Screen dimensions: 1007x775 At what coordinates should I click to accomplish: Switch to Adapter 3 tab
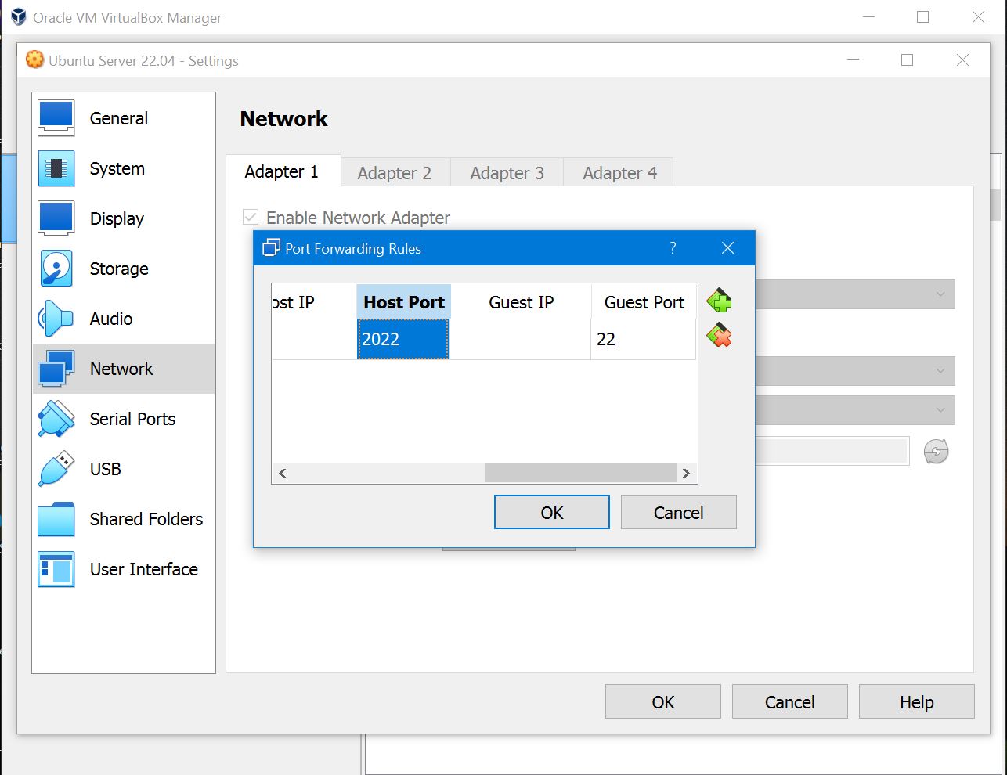coord(507,173)
